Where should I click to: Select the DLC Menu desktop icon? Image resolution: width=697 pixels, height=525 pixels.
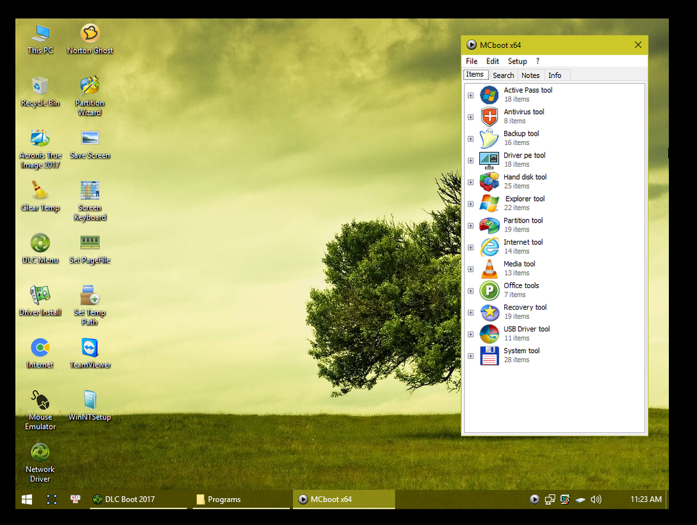40,249
